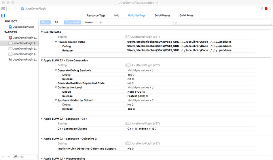Select the red bullseye aggregate target
This screenshot has width=273, height=160.
[10, 38]
